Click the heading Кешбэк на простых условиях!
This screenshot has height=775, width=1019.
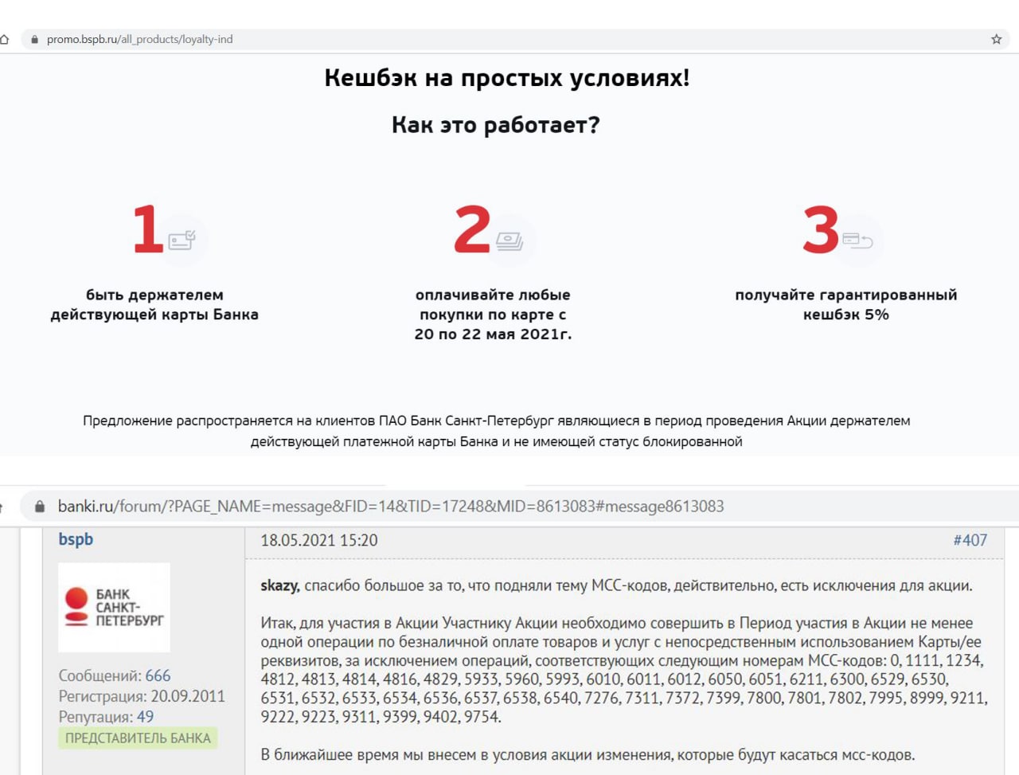[507, 78]
